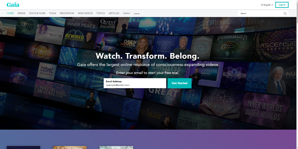
Task: Open the three-dots more menu
Action: pos(137,14)
